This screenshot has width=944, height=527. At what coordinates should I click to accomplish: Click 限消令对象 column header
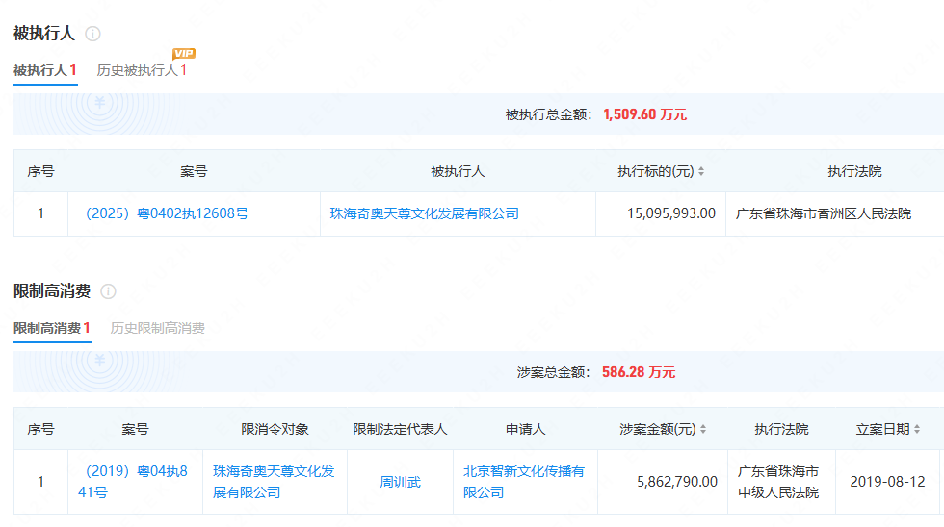click(x=275, y=429)
